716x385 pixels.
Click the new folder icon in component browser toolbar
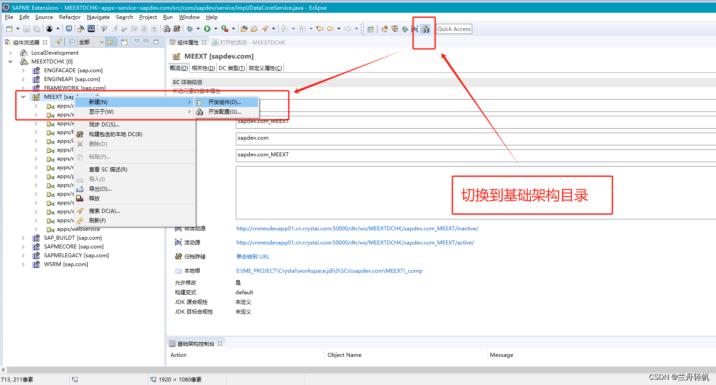(125, 42)
